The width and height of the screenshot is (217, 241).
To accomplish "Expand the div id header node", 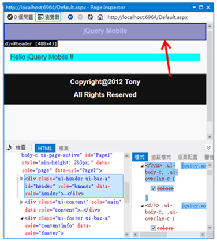I will (22, 179).
